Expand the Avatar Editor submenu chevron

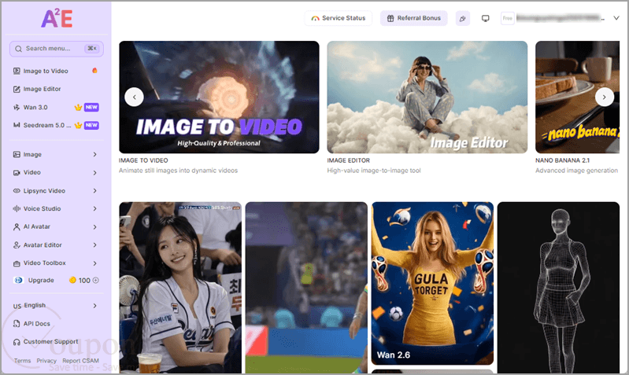tap(94, 244)
